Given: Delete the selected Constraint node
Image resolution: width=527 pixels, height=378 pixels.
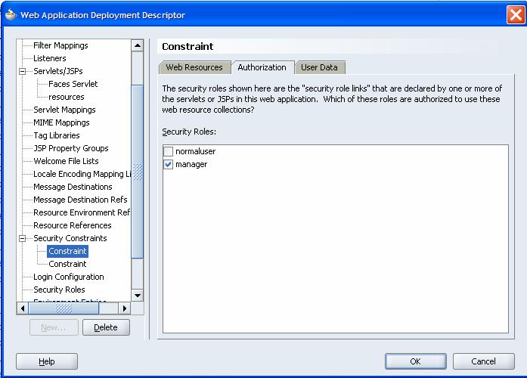Looking at the screenshot, I should [x=105, y=327].
